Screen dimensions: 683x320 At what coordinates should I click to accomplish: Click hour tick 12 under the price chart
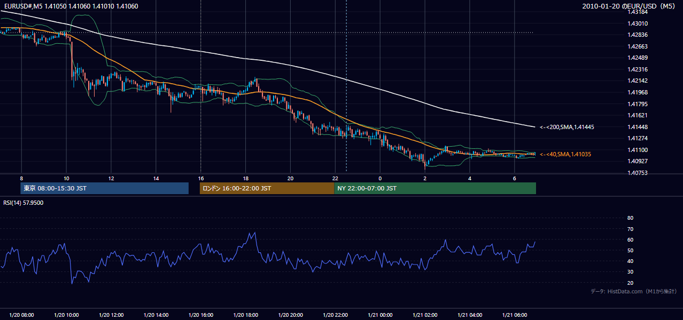tap(111, 178)
